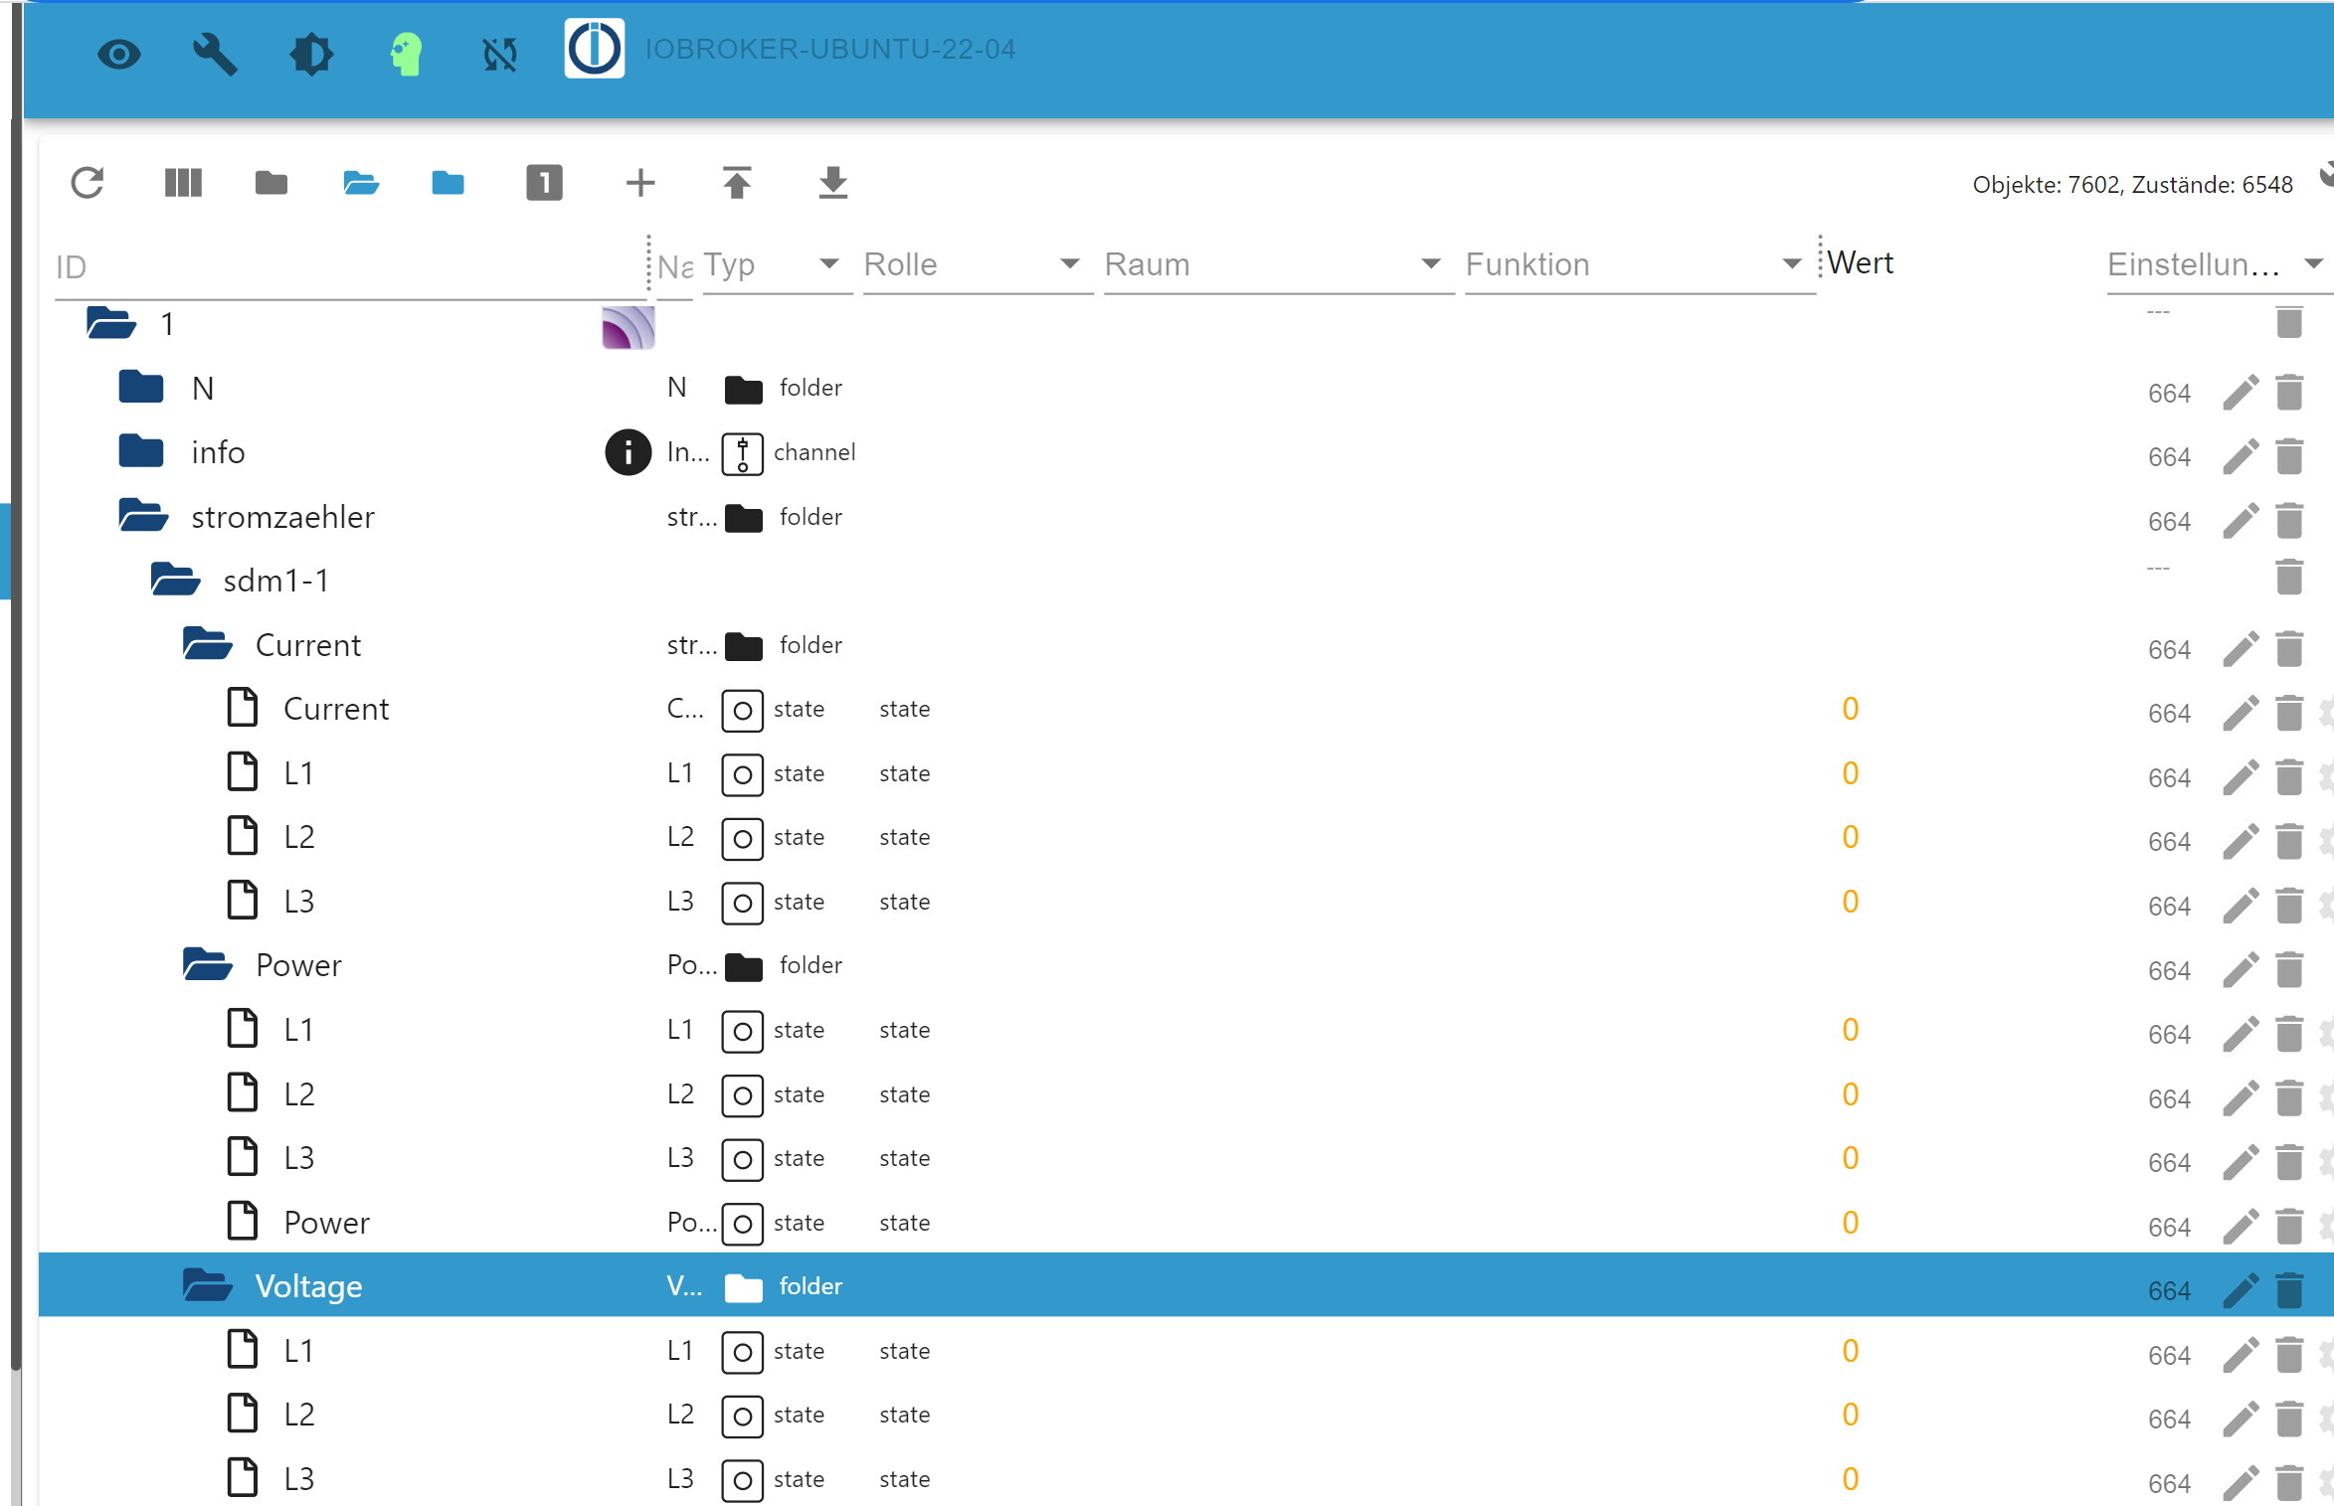The height and width of the screenshot is (1506, 2334).
Task: Open the column configuration icon
Action: [183, 183]
